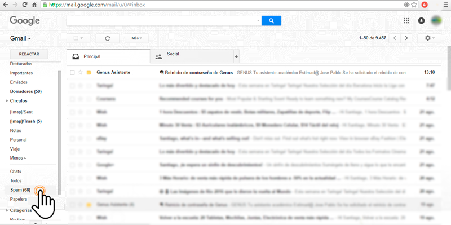
Task: Open Borradores (59) folder
Action: (26, 91)
